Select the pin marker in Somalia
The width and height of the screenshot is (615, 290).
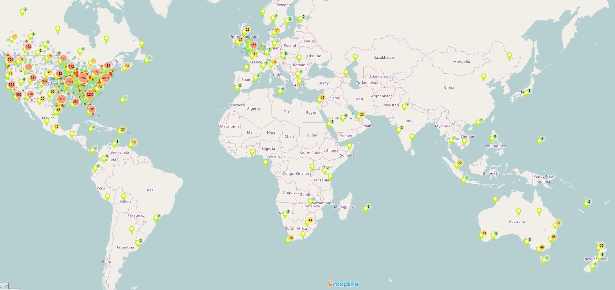pos(349,146)
